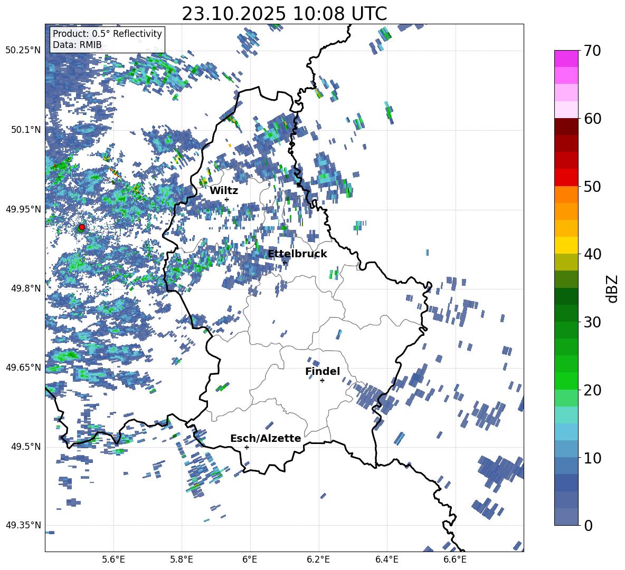Click the Ettelbruck station cross marker

284,263
